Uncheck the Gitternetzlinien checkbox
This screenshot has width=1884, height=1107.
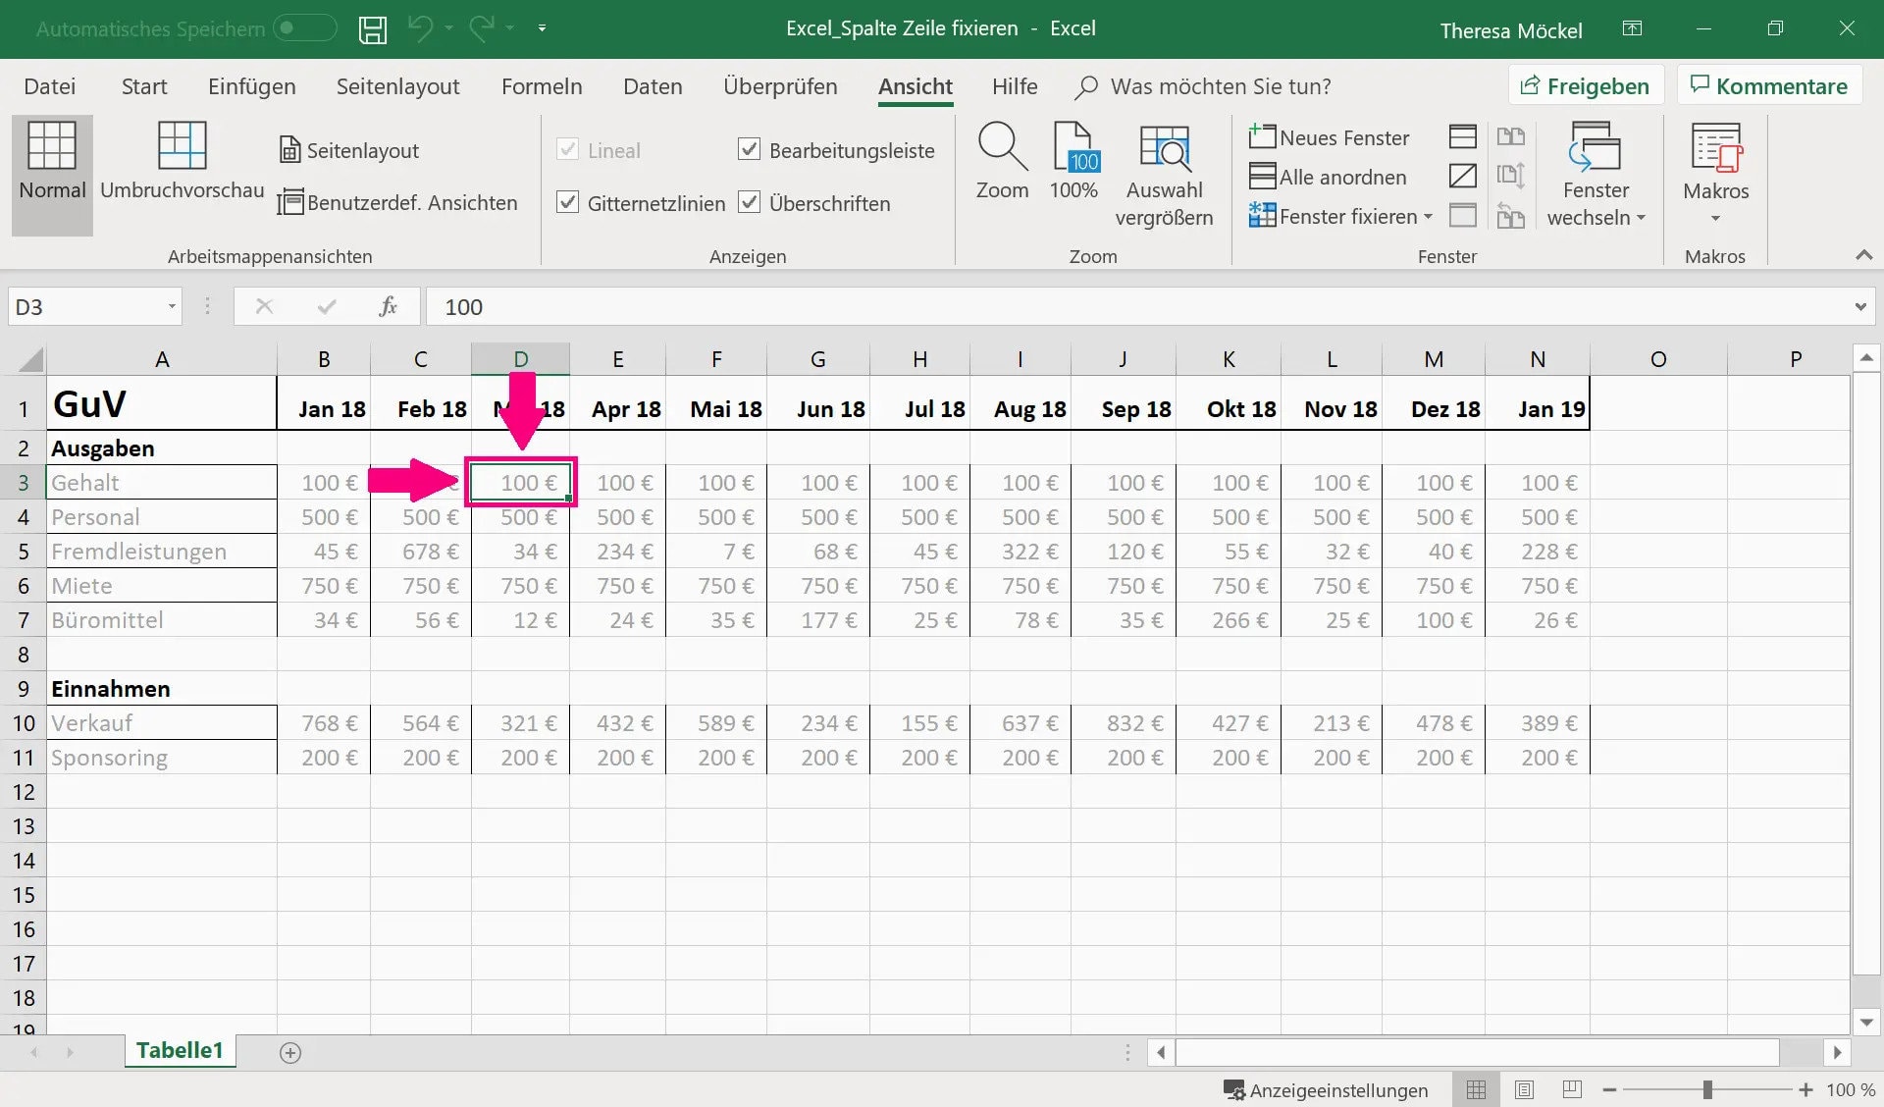(567, 202)
